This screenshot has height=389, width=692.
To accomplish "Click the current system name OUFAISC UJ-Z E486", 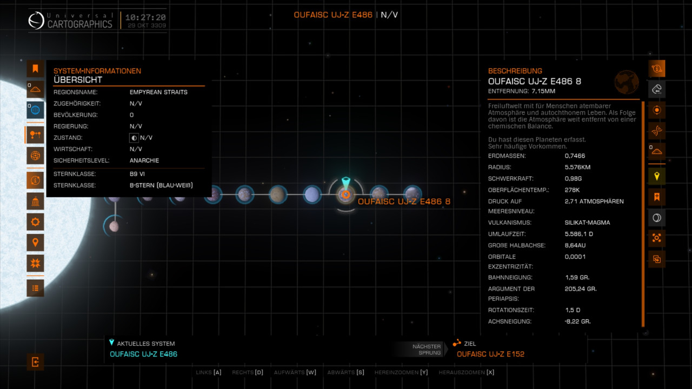I will 143,354.
